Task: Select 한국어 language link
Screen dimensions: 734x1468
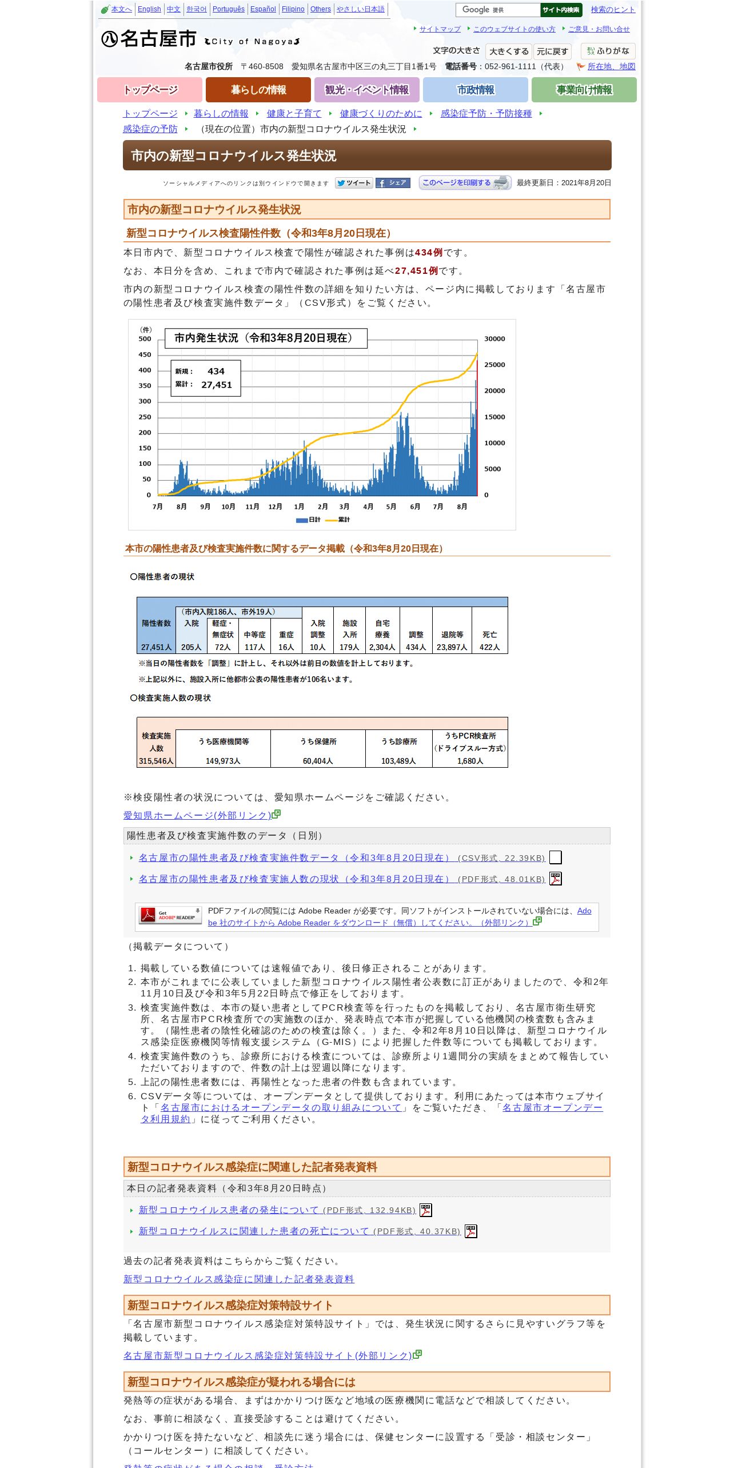Action: pos(197,9)
